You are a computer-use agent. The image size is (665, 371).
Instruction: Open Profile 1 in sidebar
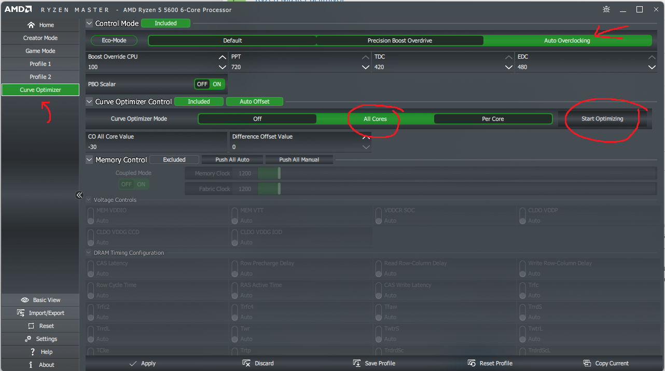click(40, 64)
